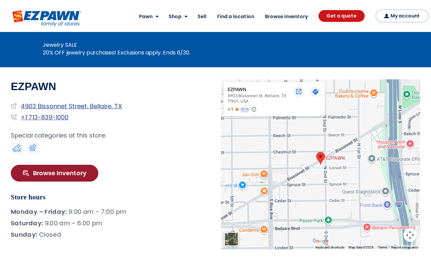The image size is (431, 269).
Task: Click the Jax Grill restaurant marker
Action: click(264, 174)
